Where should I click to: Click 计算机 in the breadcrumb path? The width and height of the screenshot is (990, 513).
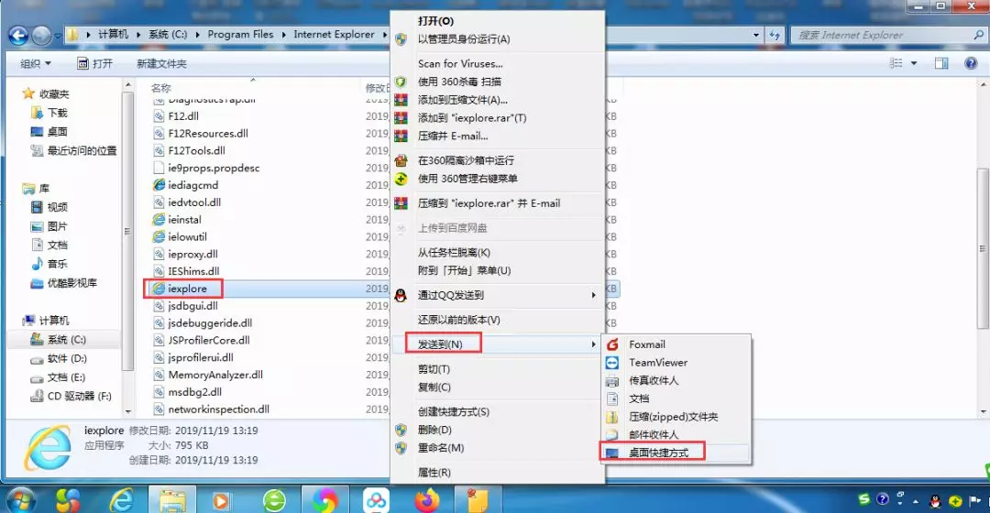(113, 35)
